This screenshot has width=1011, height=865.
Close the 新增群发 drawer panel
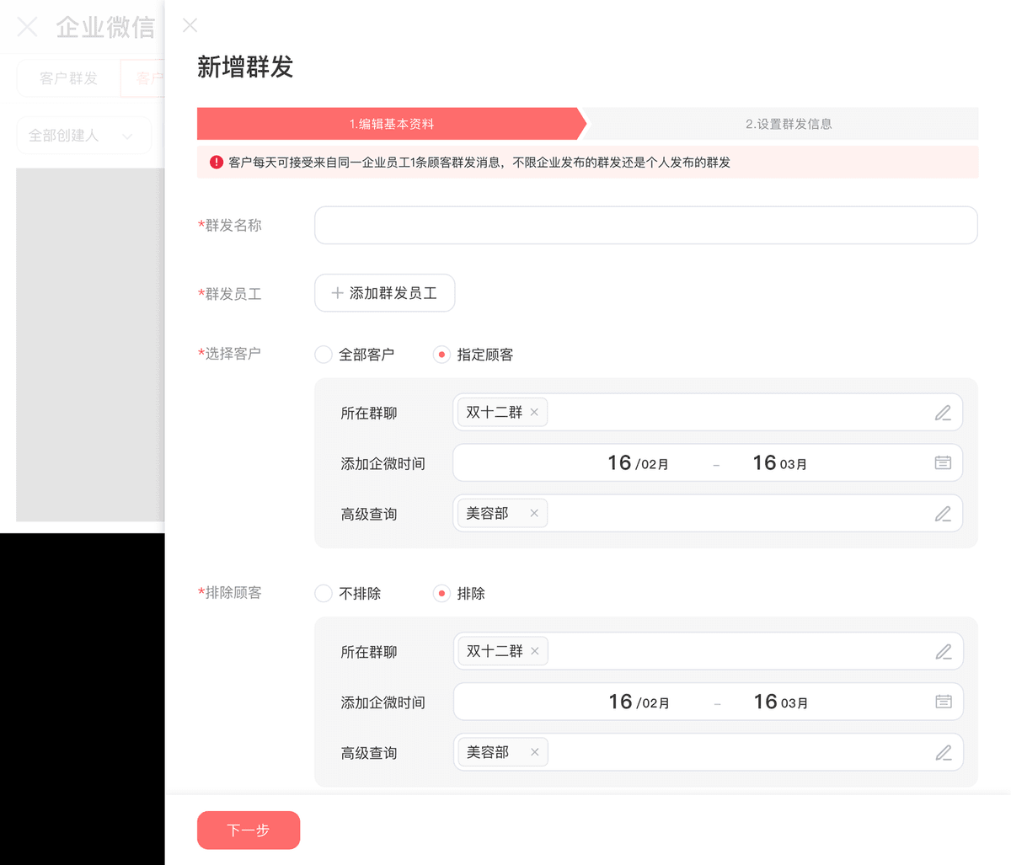point(190,25)
